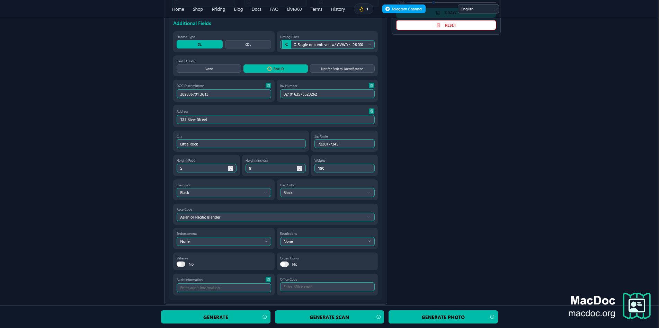Click the Width slider handle
This screenshot has height=328, width=659.
coord(433,2)
